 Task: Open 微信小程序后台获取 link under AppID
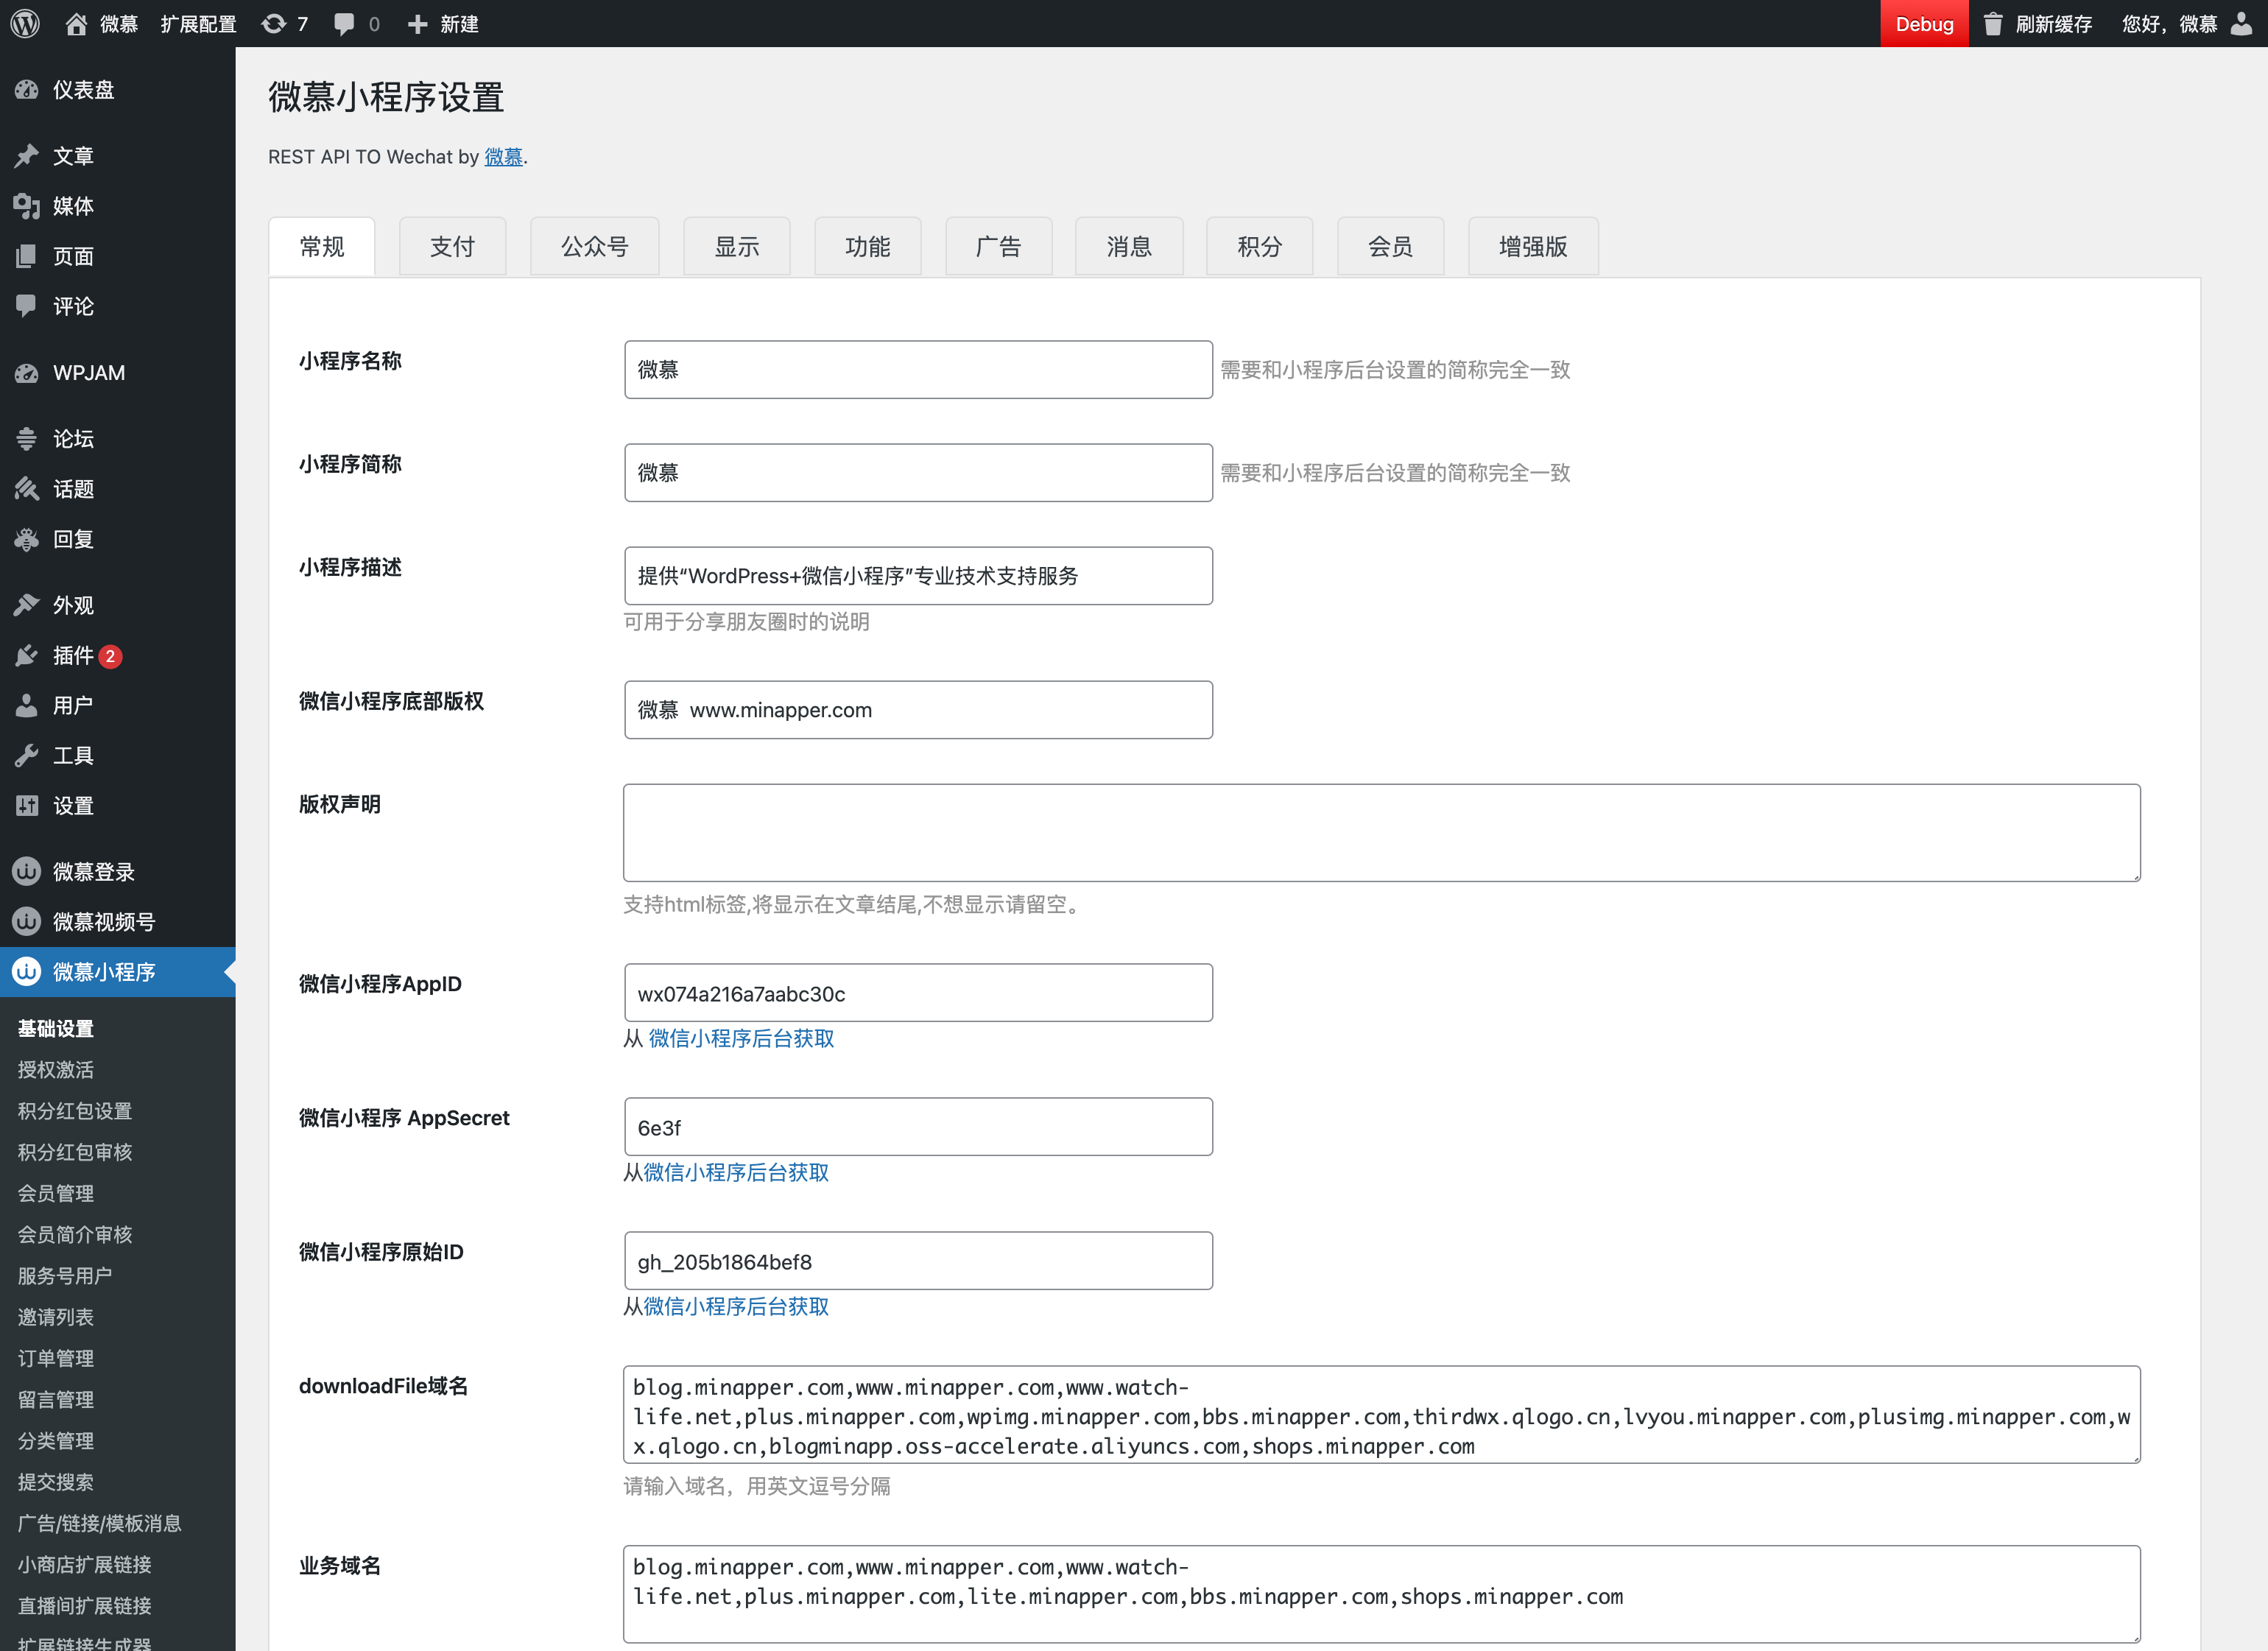coord(741,1038)
